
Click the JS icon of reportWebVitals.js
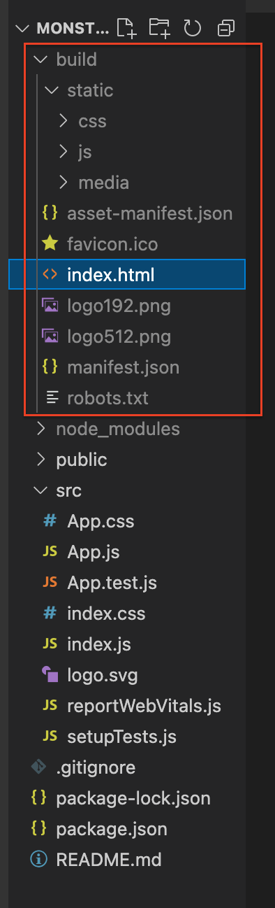click(50, 706)
